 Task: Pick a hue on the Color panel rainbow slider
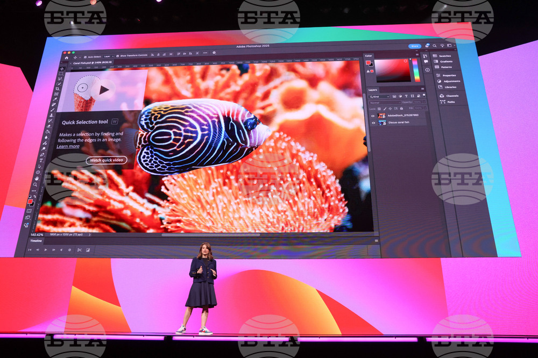(x=415, y=70)
